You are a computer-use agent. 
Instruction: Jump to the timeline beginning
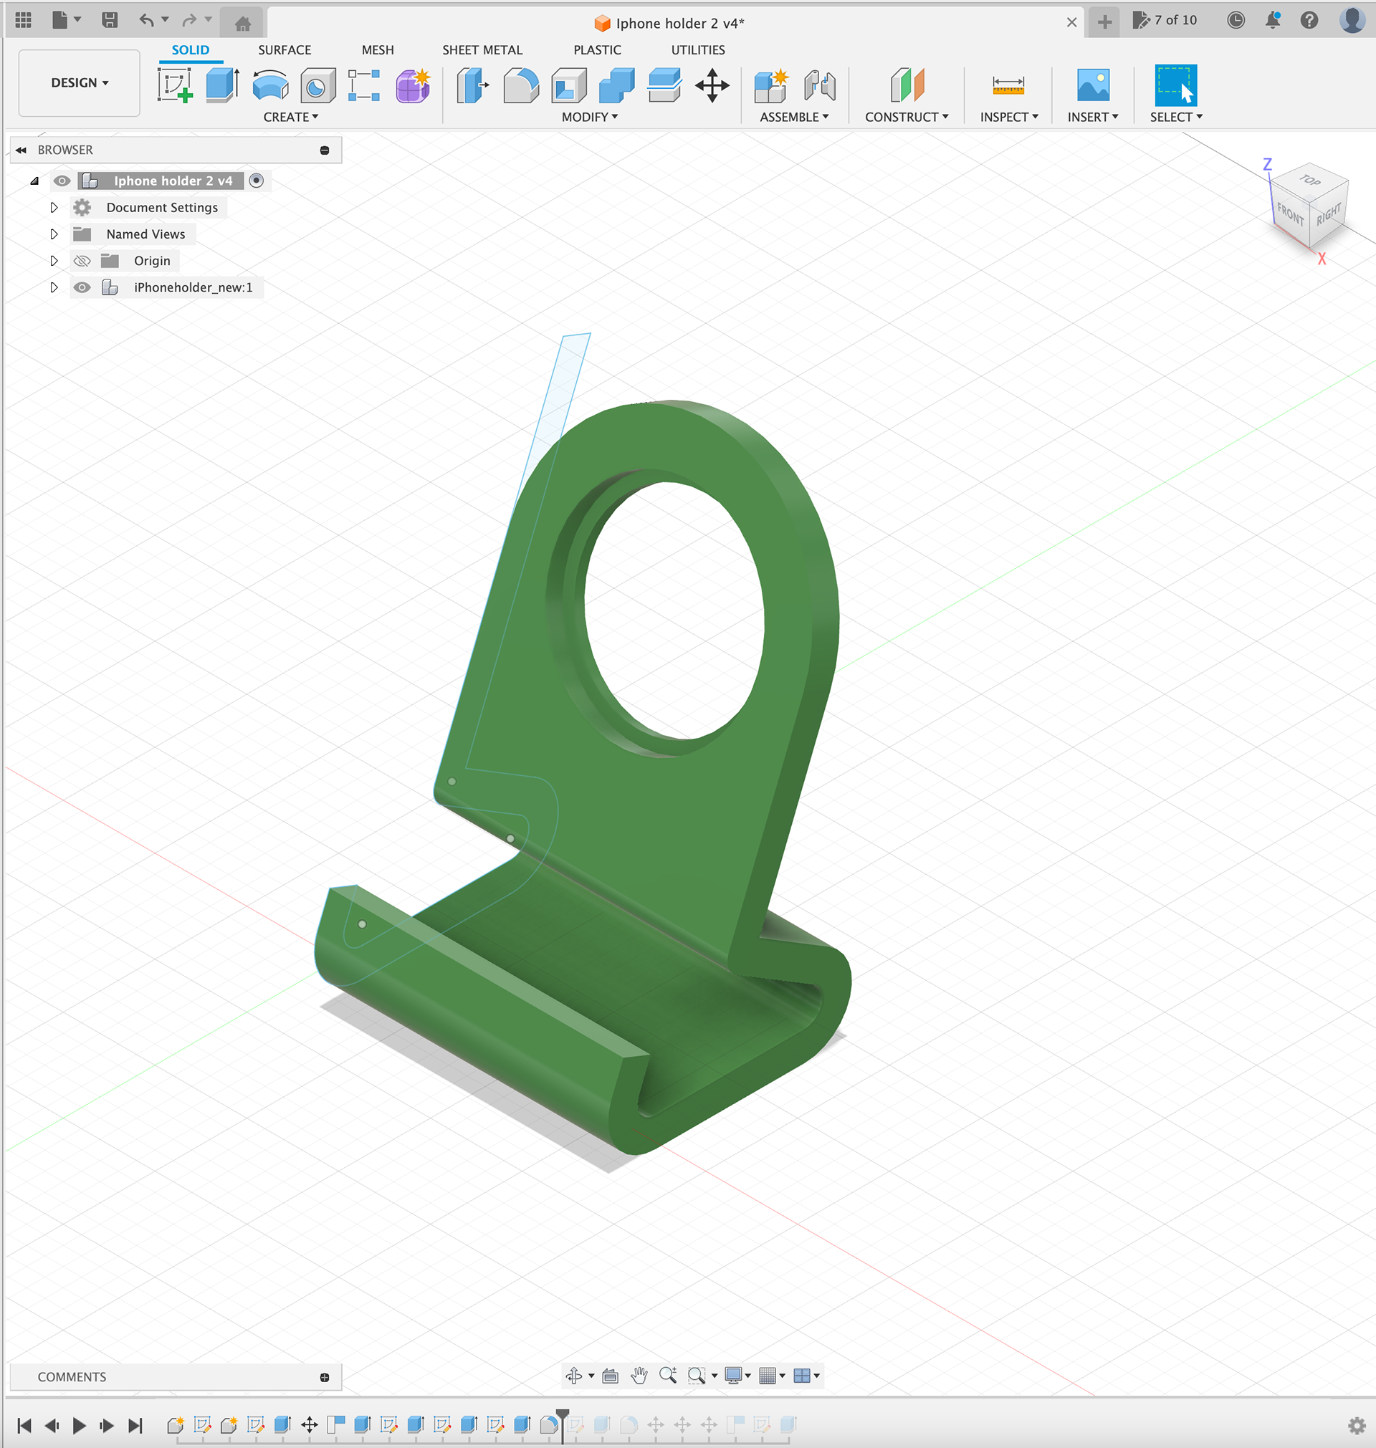pos(24,1425)
